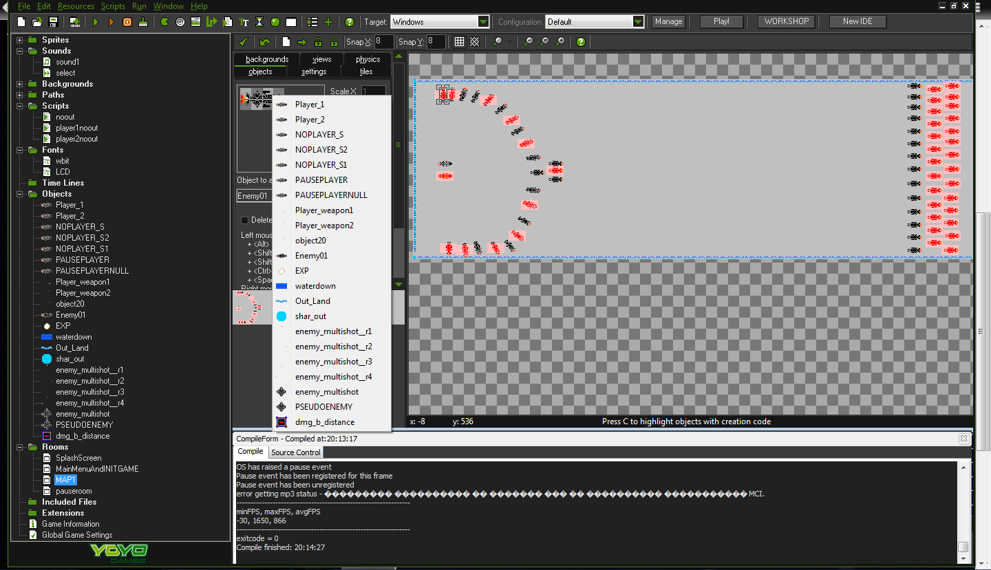
Task: Unlock instances with the open padlock icon
Action: point(334,42)
